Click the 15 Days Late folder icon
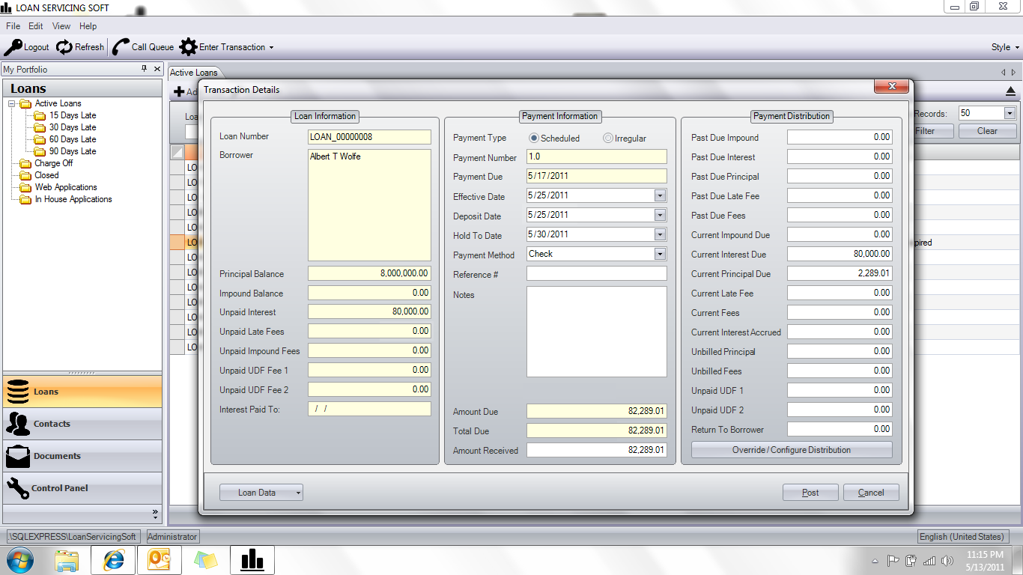This screenshot has width=1023, height=575. [40, 115]
